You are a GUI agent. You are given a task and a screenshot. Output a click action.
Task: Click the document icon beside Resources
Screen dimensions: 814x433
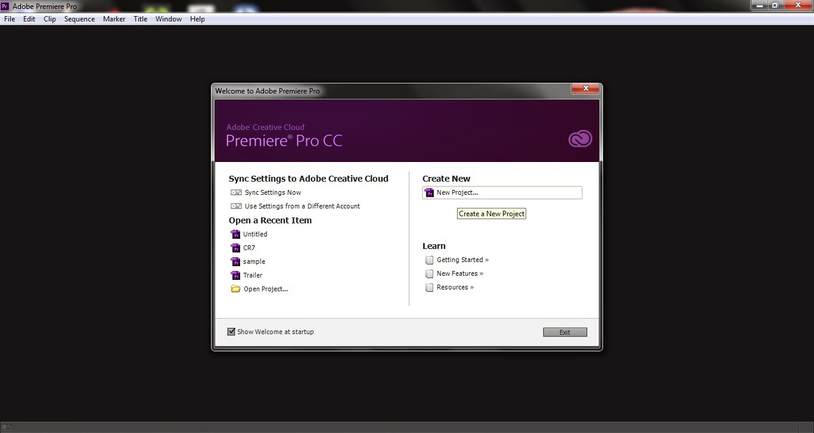[429, 287]
